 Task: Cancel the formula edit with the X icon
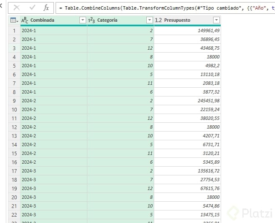(17, 8)
